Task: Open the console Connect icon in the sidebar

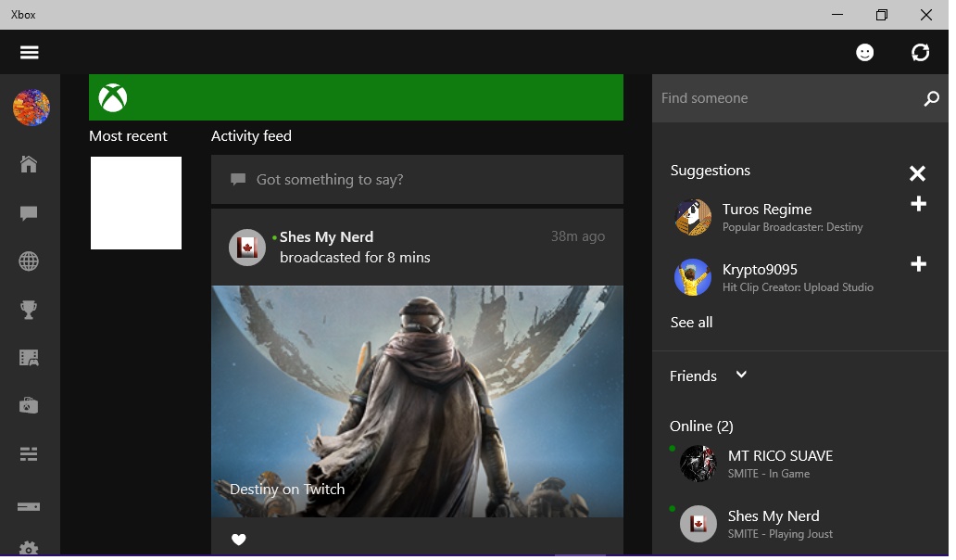Action: 29,507
